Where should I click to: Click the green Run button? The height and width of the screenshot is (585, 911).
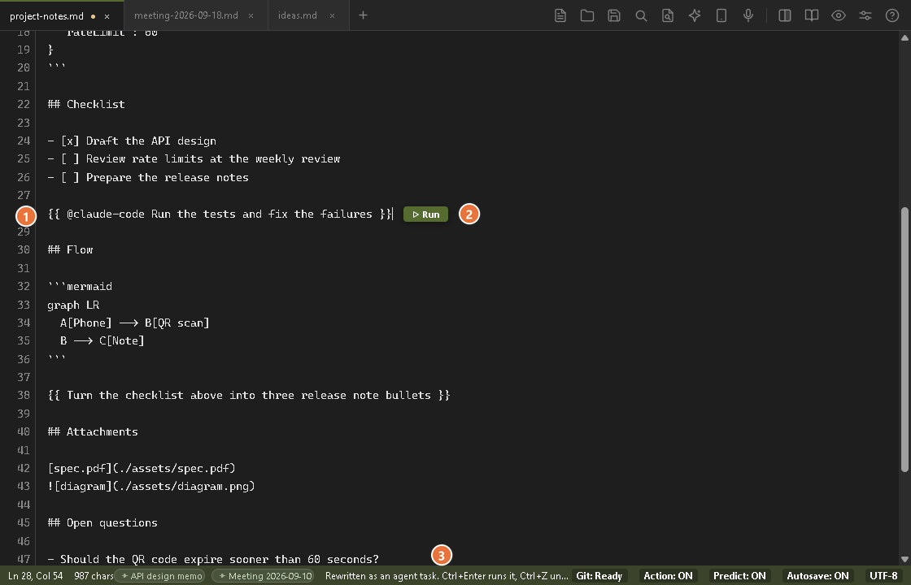click(426, 214)
